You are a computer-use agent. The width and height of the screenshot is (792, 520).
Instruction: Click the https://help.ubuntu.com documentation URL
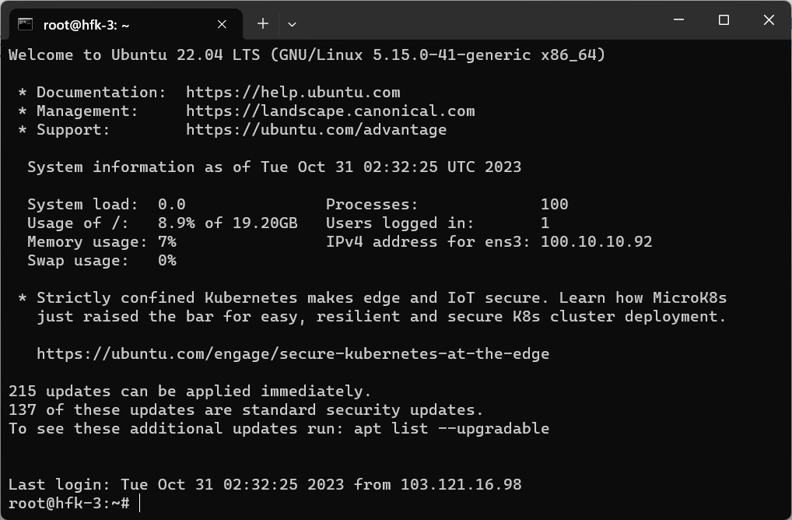click(293, 93)
